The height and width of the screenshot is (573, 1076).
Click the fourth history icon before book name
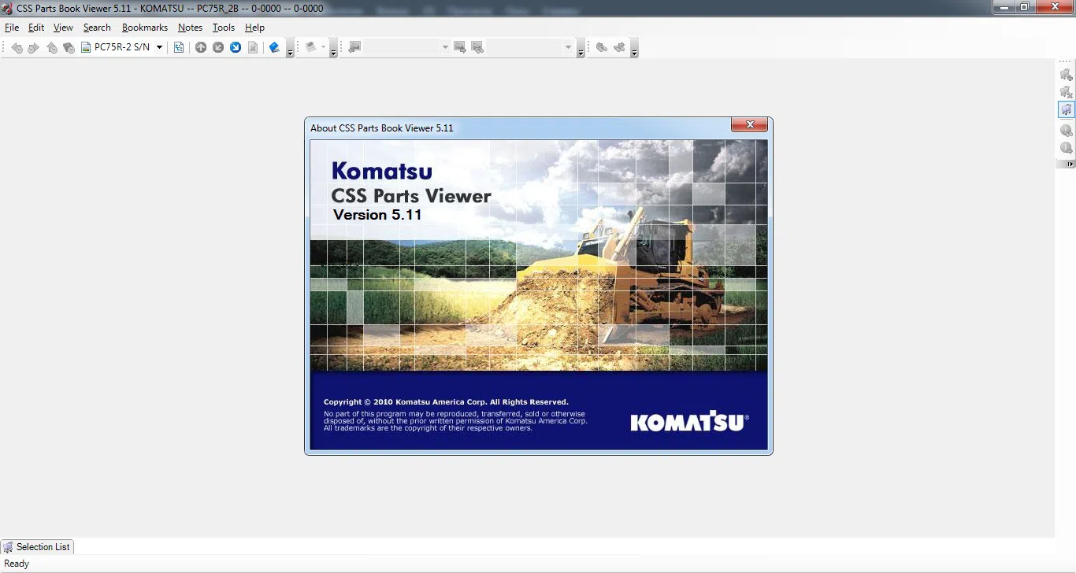pyautogui.click(x=69, y=47)
